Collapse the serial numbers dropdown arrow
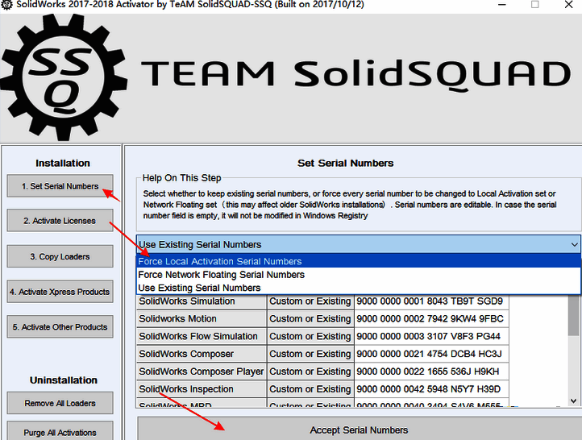This screenshot has width=582, height=440. [573, 244]
